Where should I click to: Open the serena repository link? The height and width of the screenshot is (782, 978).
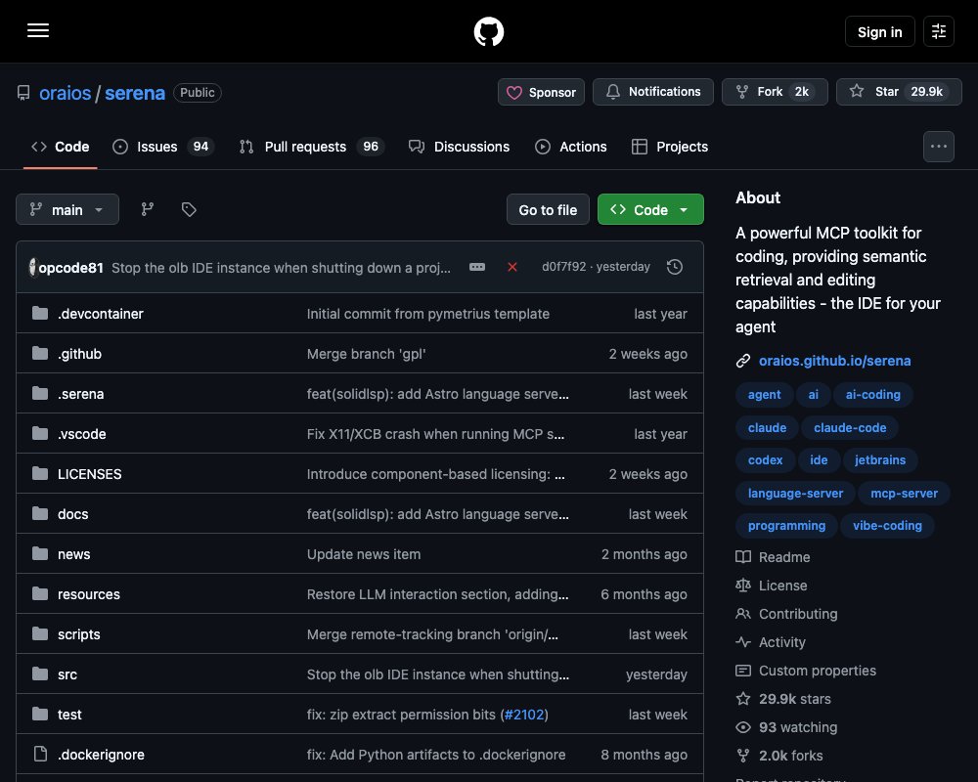[135, 93]
